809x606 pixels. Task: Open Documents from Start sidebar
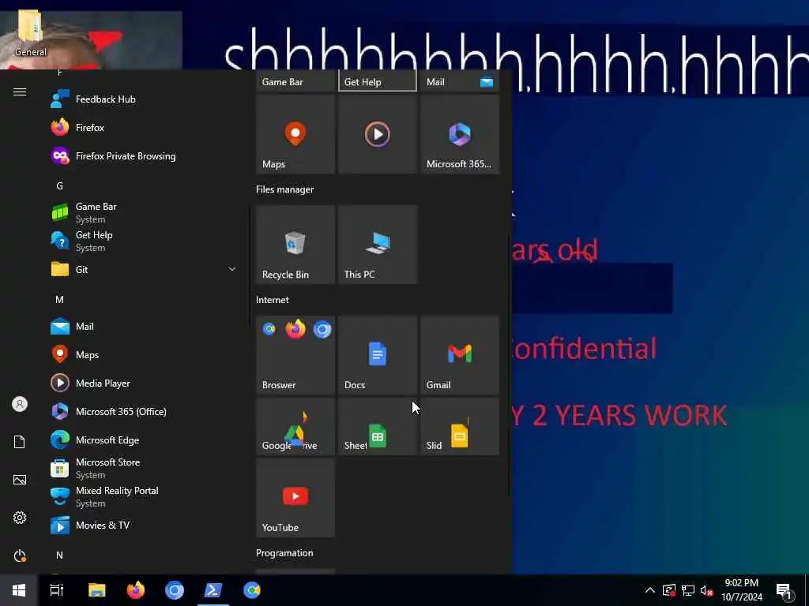coord(20,442)
